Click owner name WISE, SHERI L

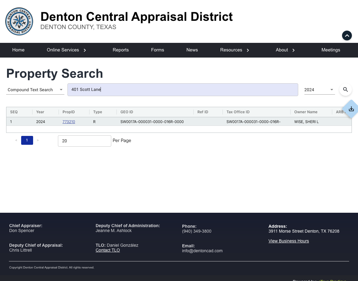tap(307, 122)
